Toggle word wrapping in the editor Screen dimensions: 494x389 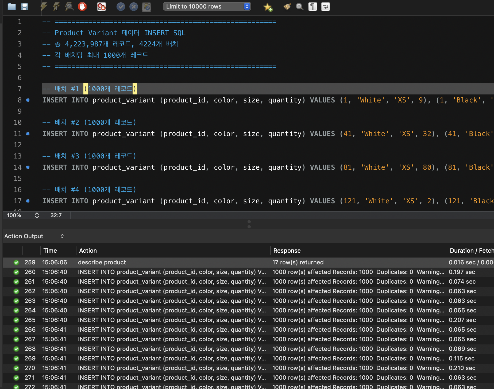click(x=325, y=7)
